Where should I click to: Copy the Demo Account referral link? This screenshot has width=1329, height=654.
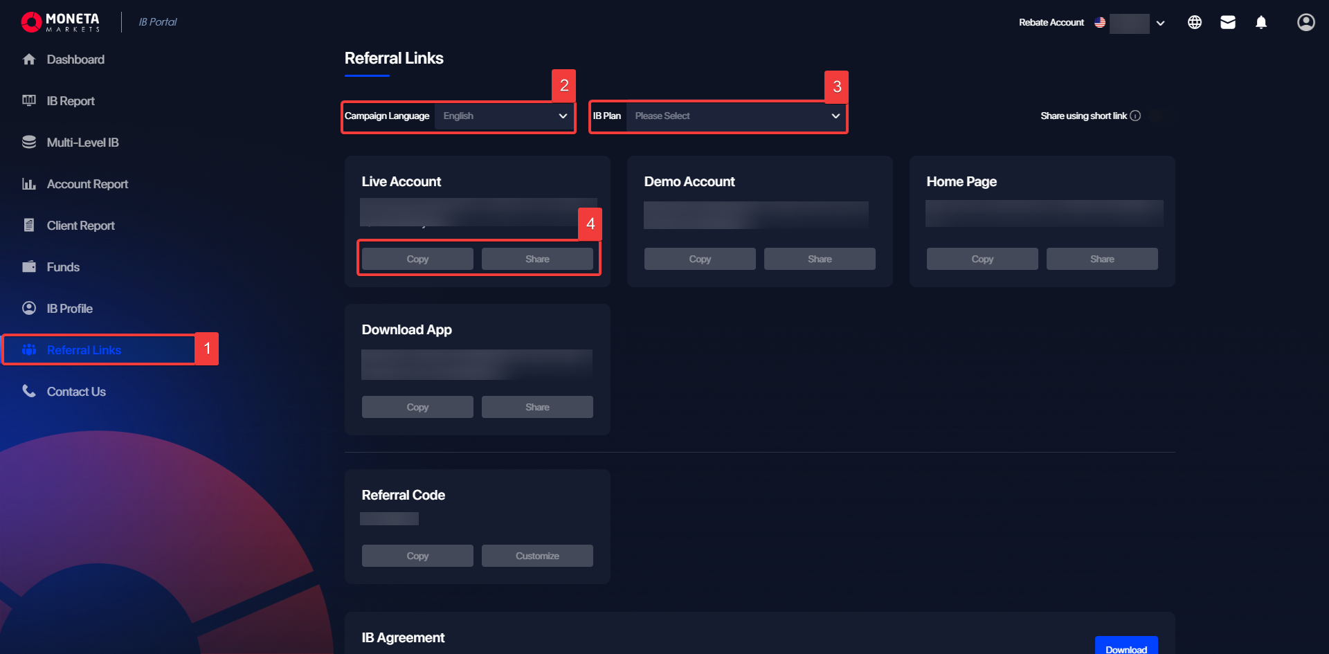tap(700, 259)
